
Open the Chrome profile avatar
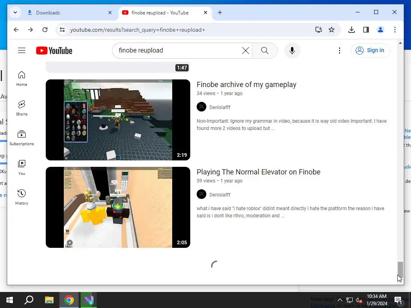[380, 30]
